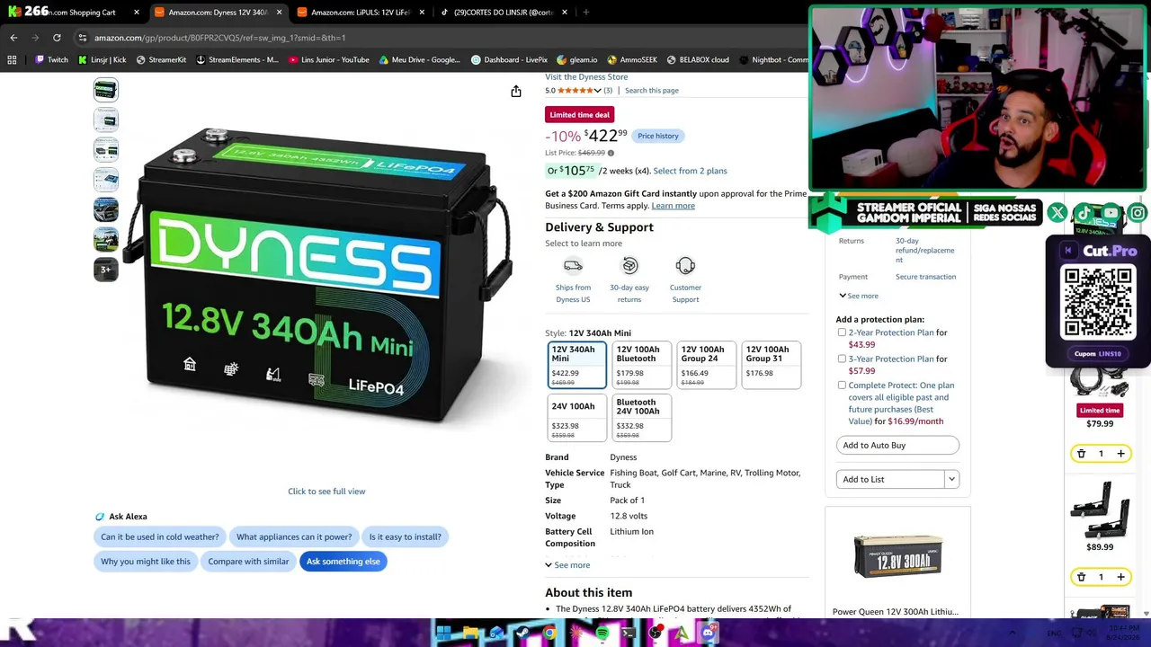Screen dimensions: 1151x647
Task: Add one more of the $89.99 cart item
Action: [1120, 577]
